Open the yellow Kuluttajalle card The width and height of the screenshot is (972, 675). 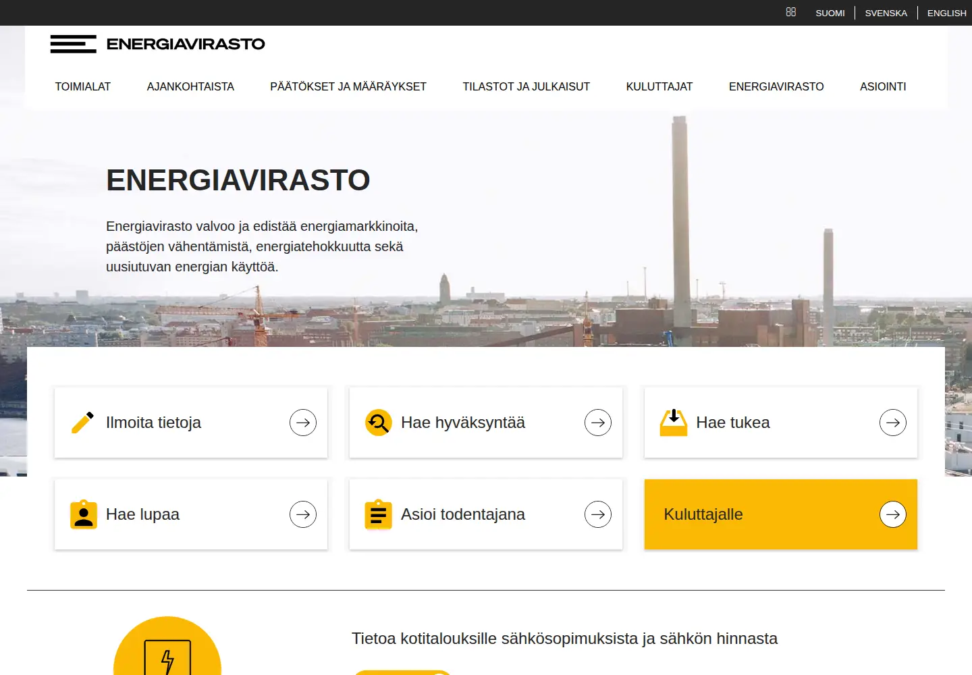781,514
